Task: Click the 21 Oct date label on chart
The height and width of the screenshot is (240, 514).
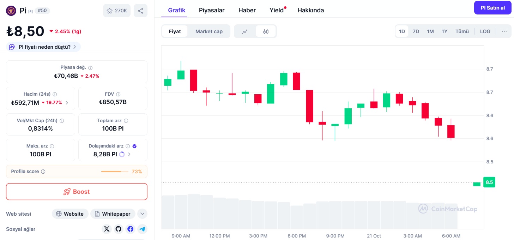Action: pos(374,236)
